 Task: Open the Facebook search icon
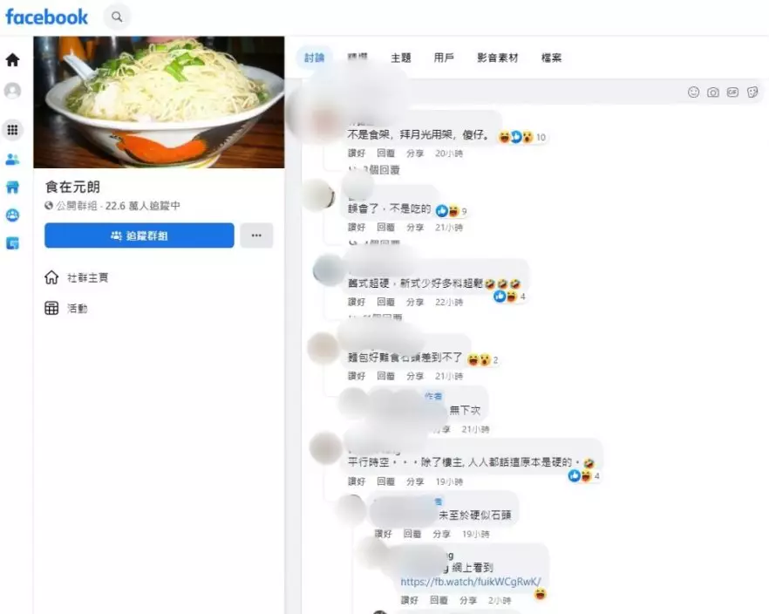point(117,17)
